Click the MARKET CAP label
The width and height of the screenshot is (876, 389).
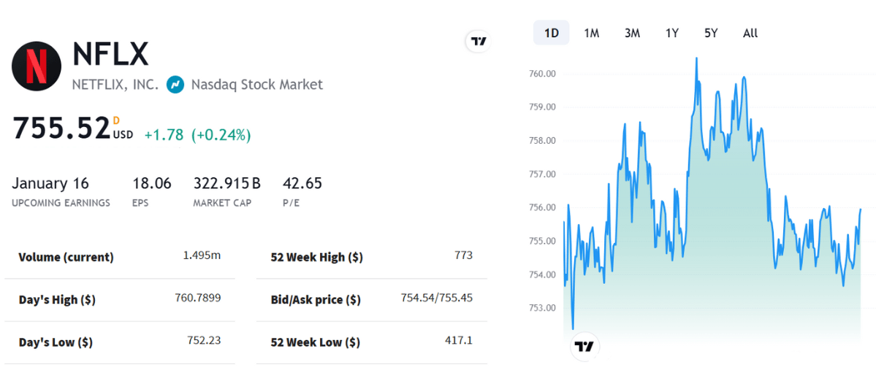222,203
